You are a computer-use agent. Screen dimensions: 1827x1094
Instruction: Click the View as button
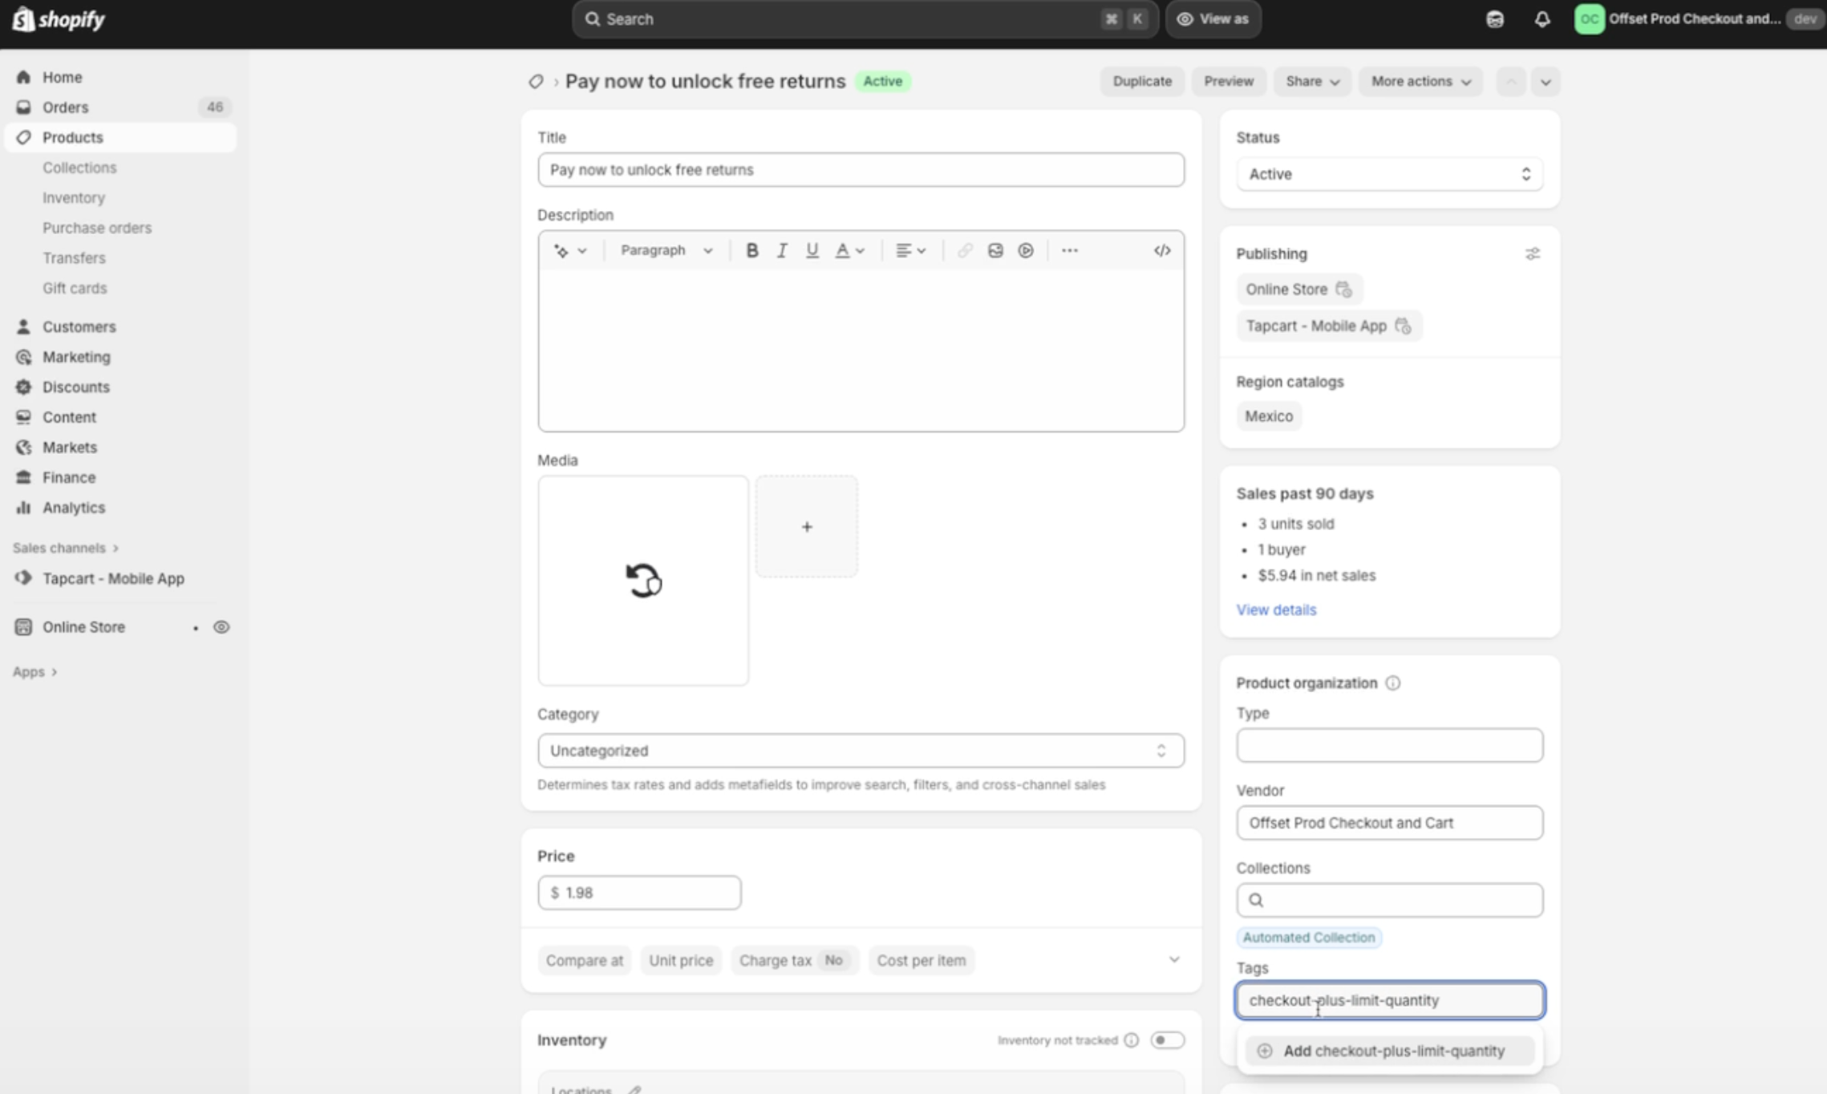1213,19
